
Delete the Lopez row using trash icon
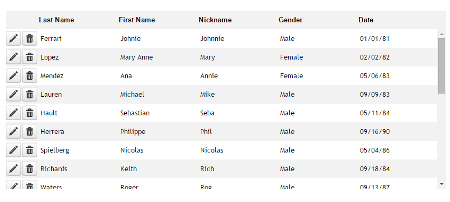(x=30, y=57)
